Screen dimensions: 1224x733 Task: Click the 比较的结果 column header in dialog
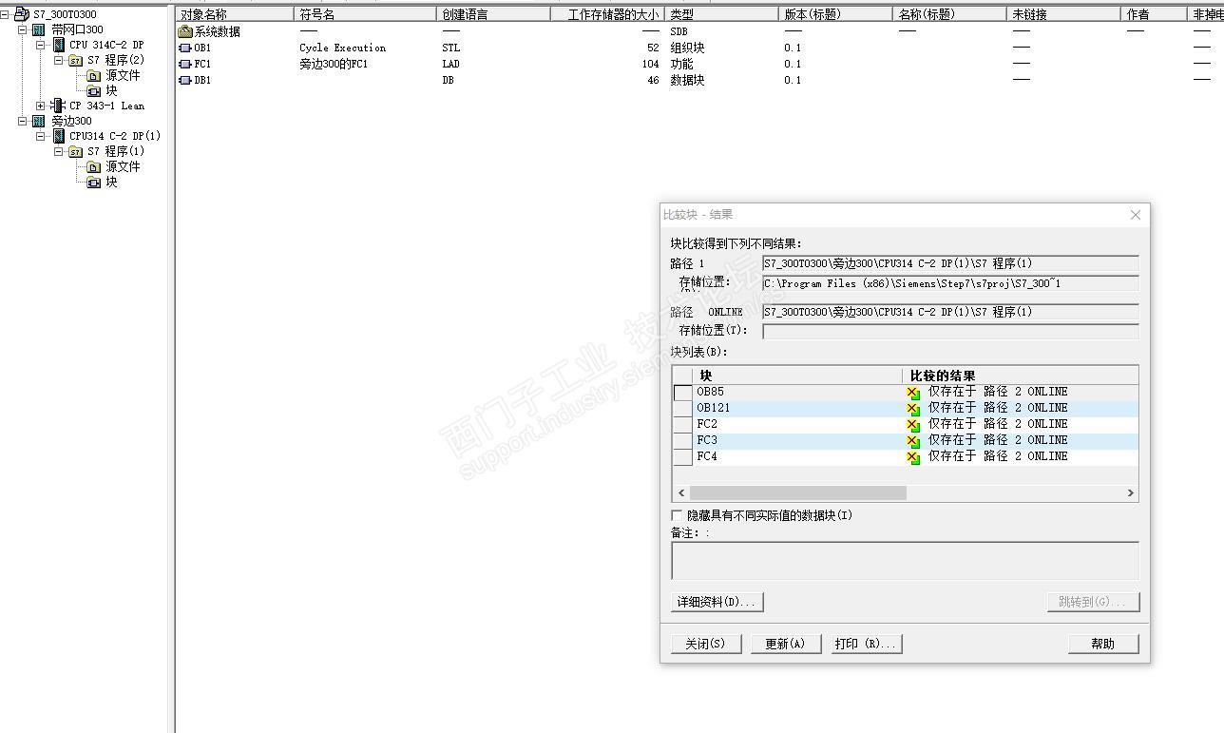(1020, 376)
